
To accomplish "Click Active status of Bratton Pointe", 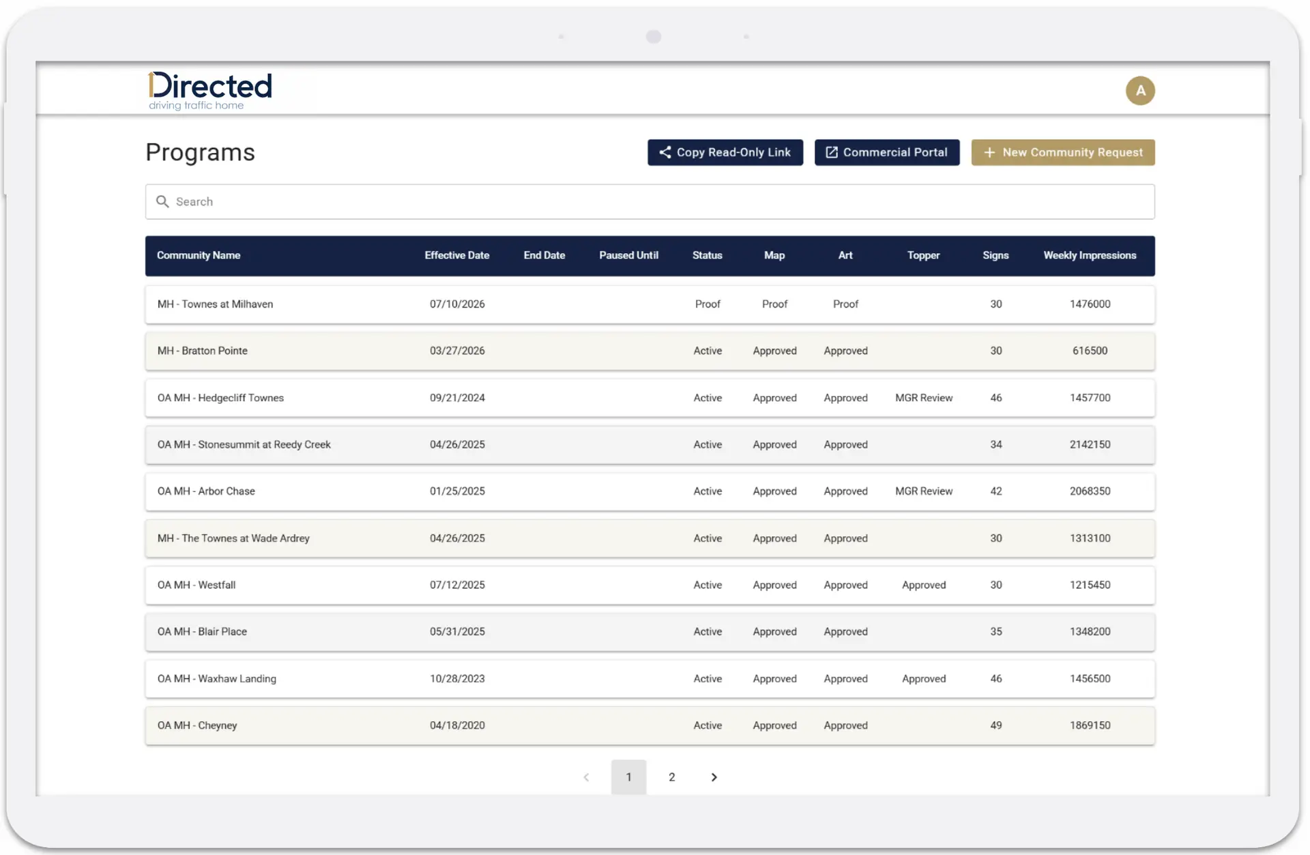I will tap(708, 351).
